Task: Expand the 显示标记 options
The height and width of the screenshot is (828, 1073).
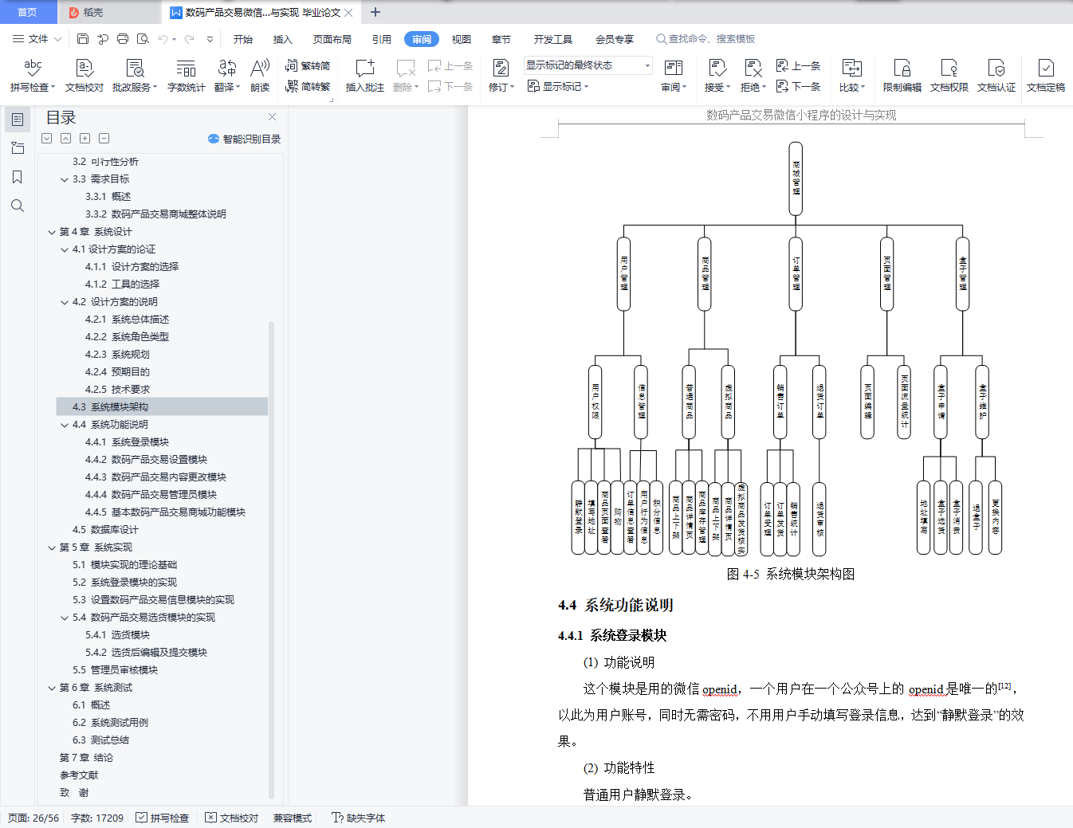Action: pyautogui.click(x=558, y=86)
